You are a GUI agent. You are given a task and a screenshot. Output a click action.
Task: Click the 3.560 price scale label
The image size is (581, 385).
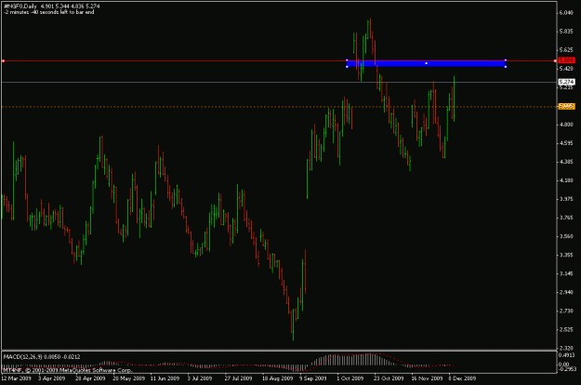566,236
